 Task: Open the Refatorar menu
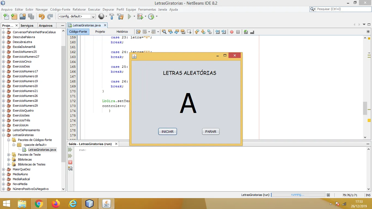point(79,10)
